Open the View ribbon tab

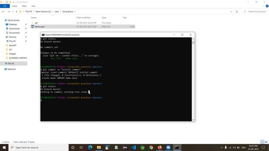point(33,6)
